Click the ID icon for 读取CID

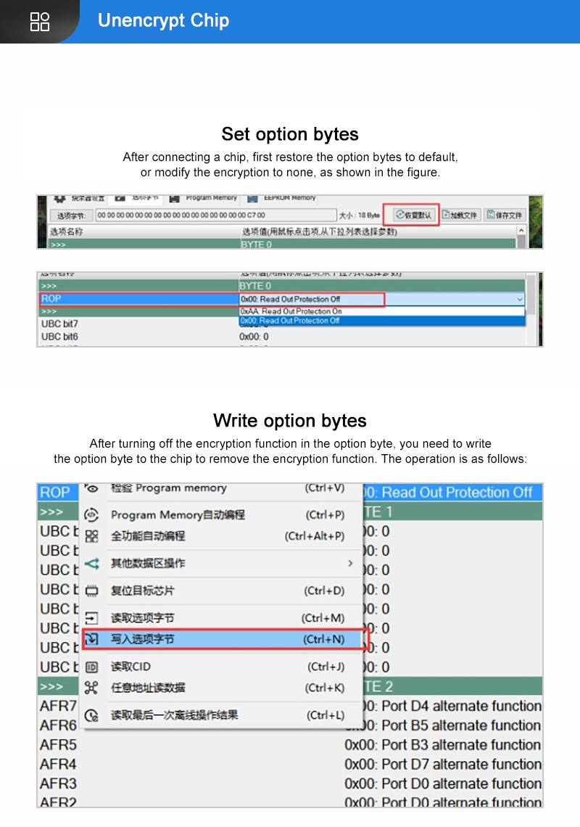pyautogui.click(x=92, y=667)
